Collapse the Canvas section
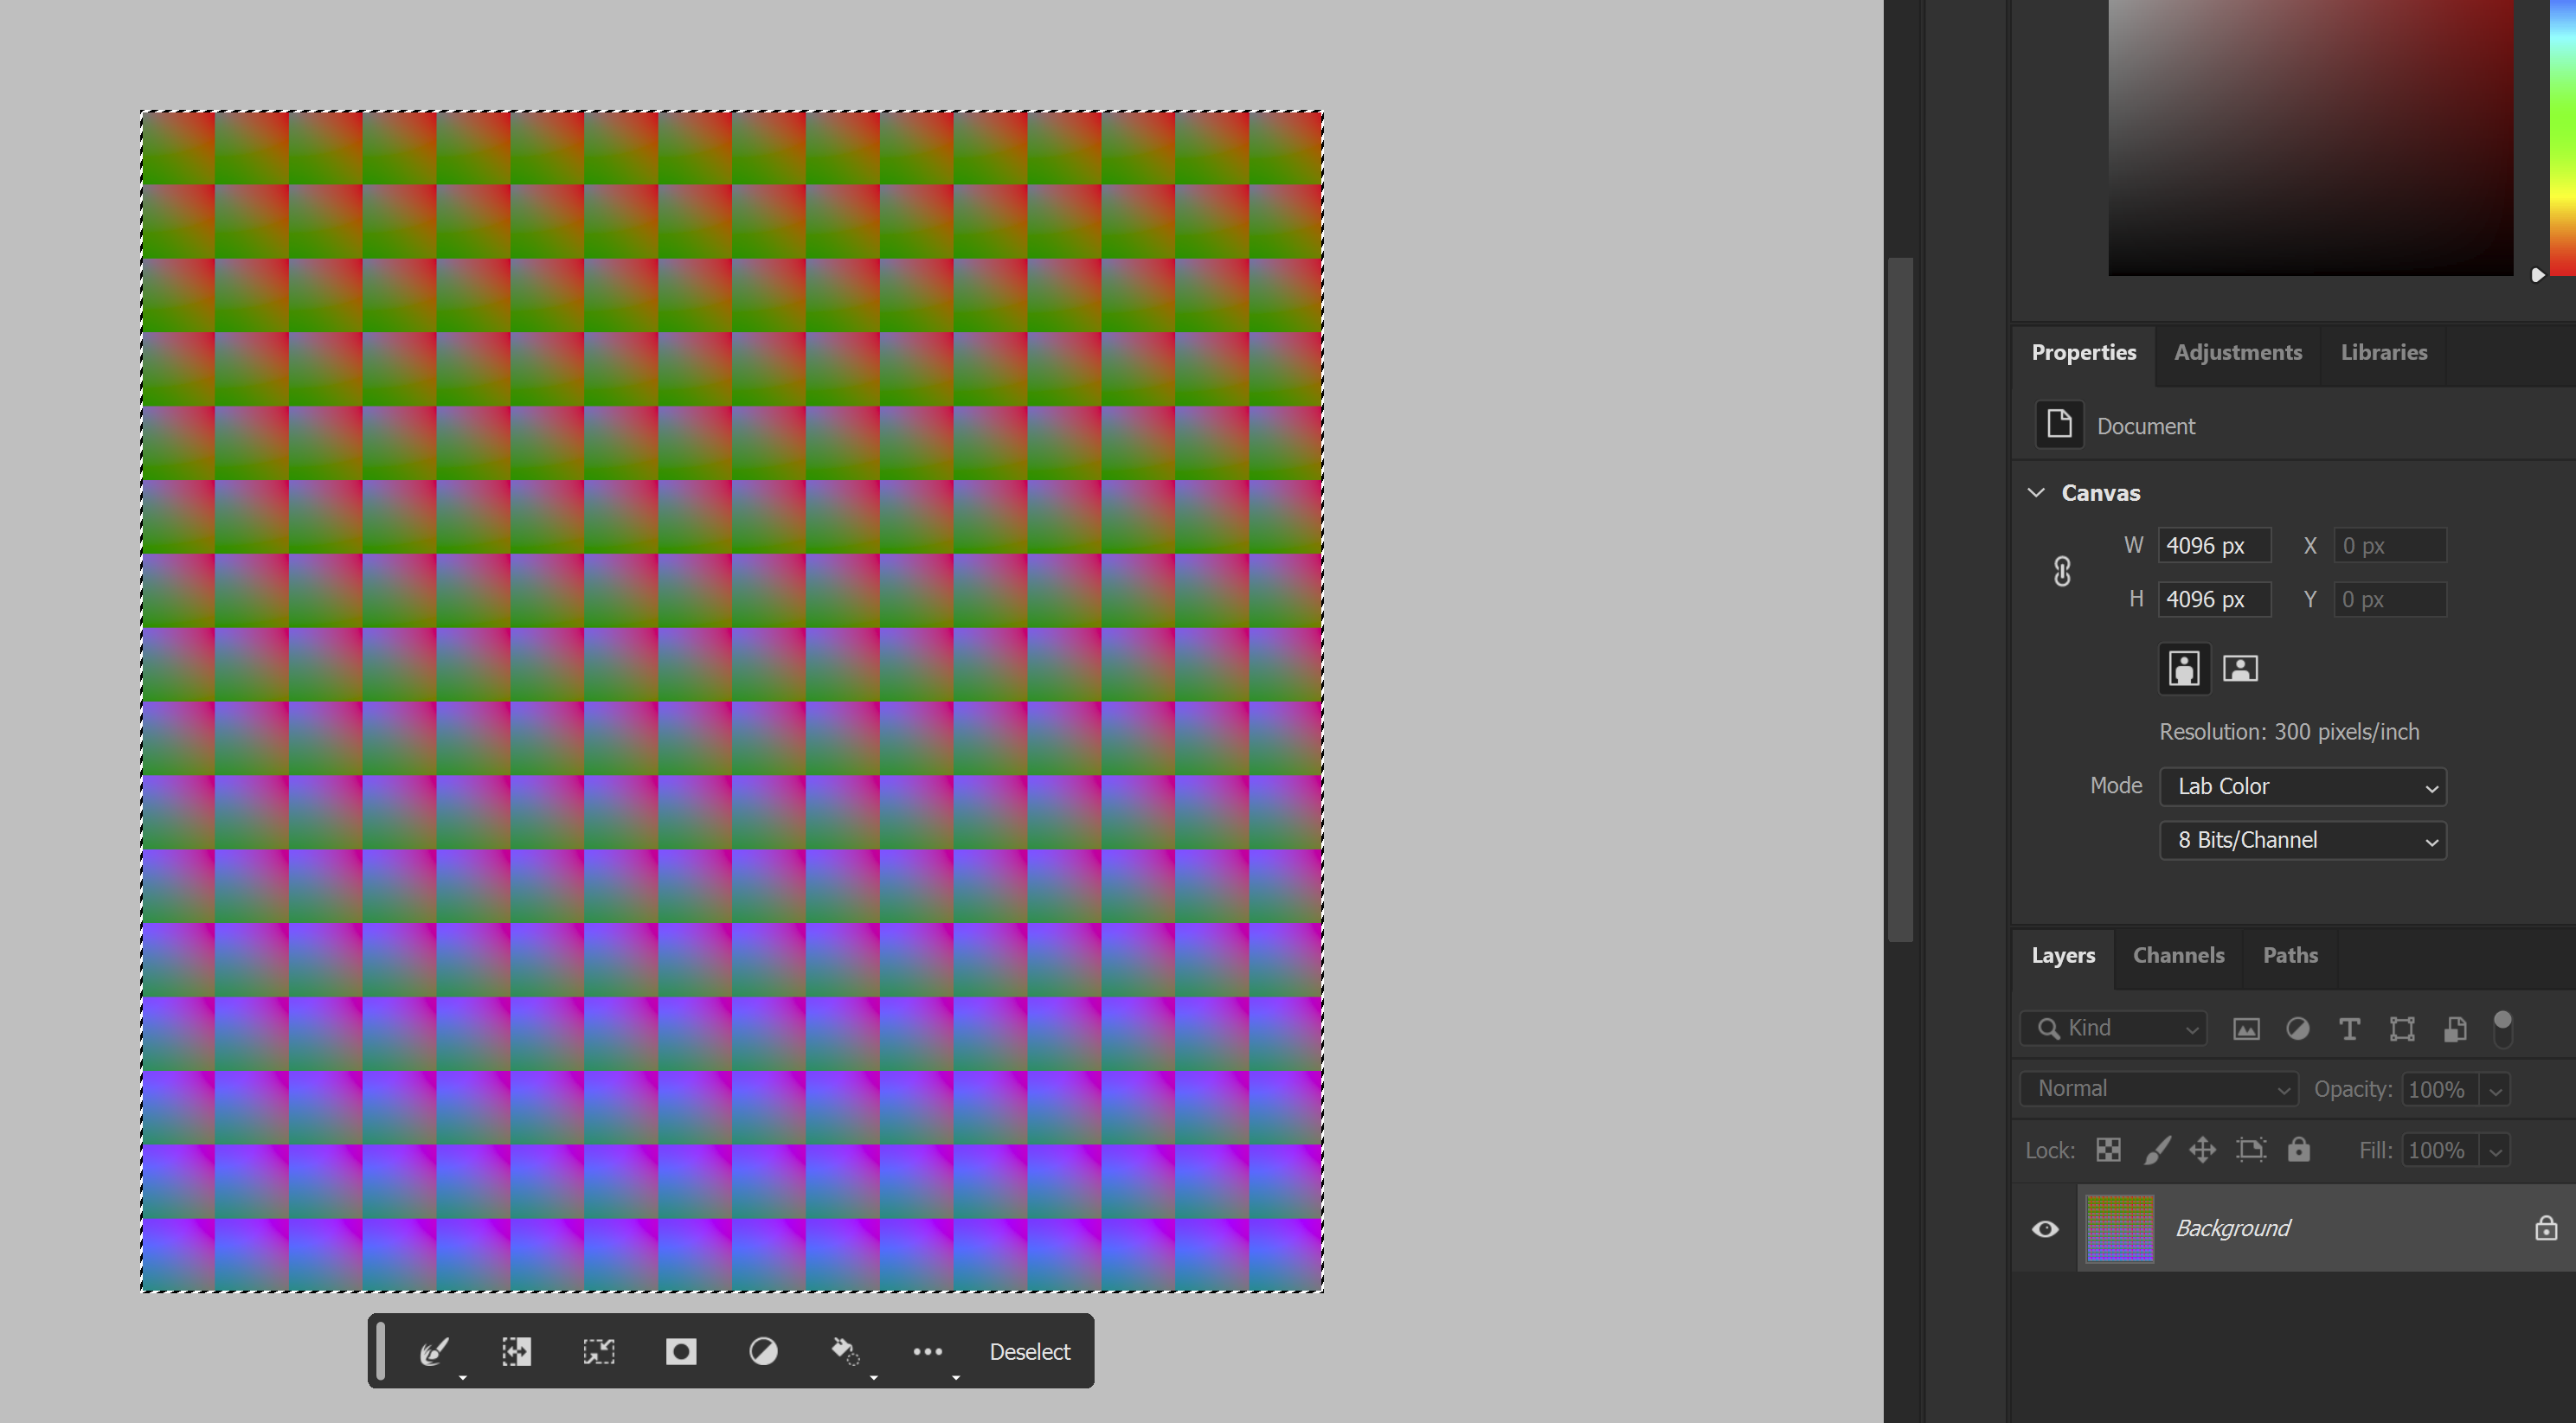Viewport: 2576px width, 1423px height. point(2036,492)
